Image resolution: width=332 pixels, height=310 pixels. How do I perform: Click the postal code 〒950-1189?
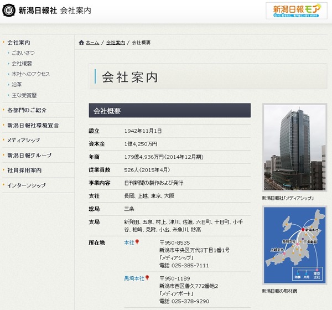(x=175, y=278)
